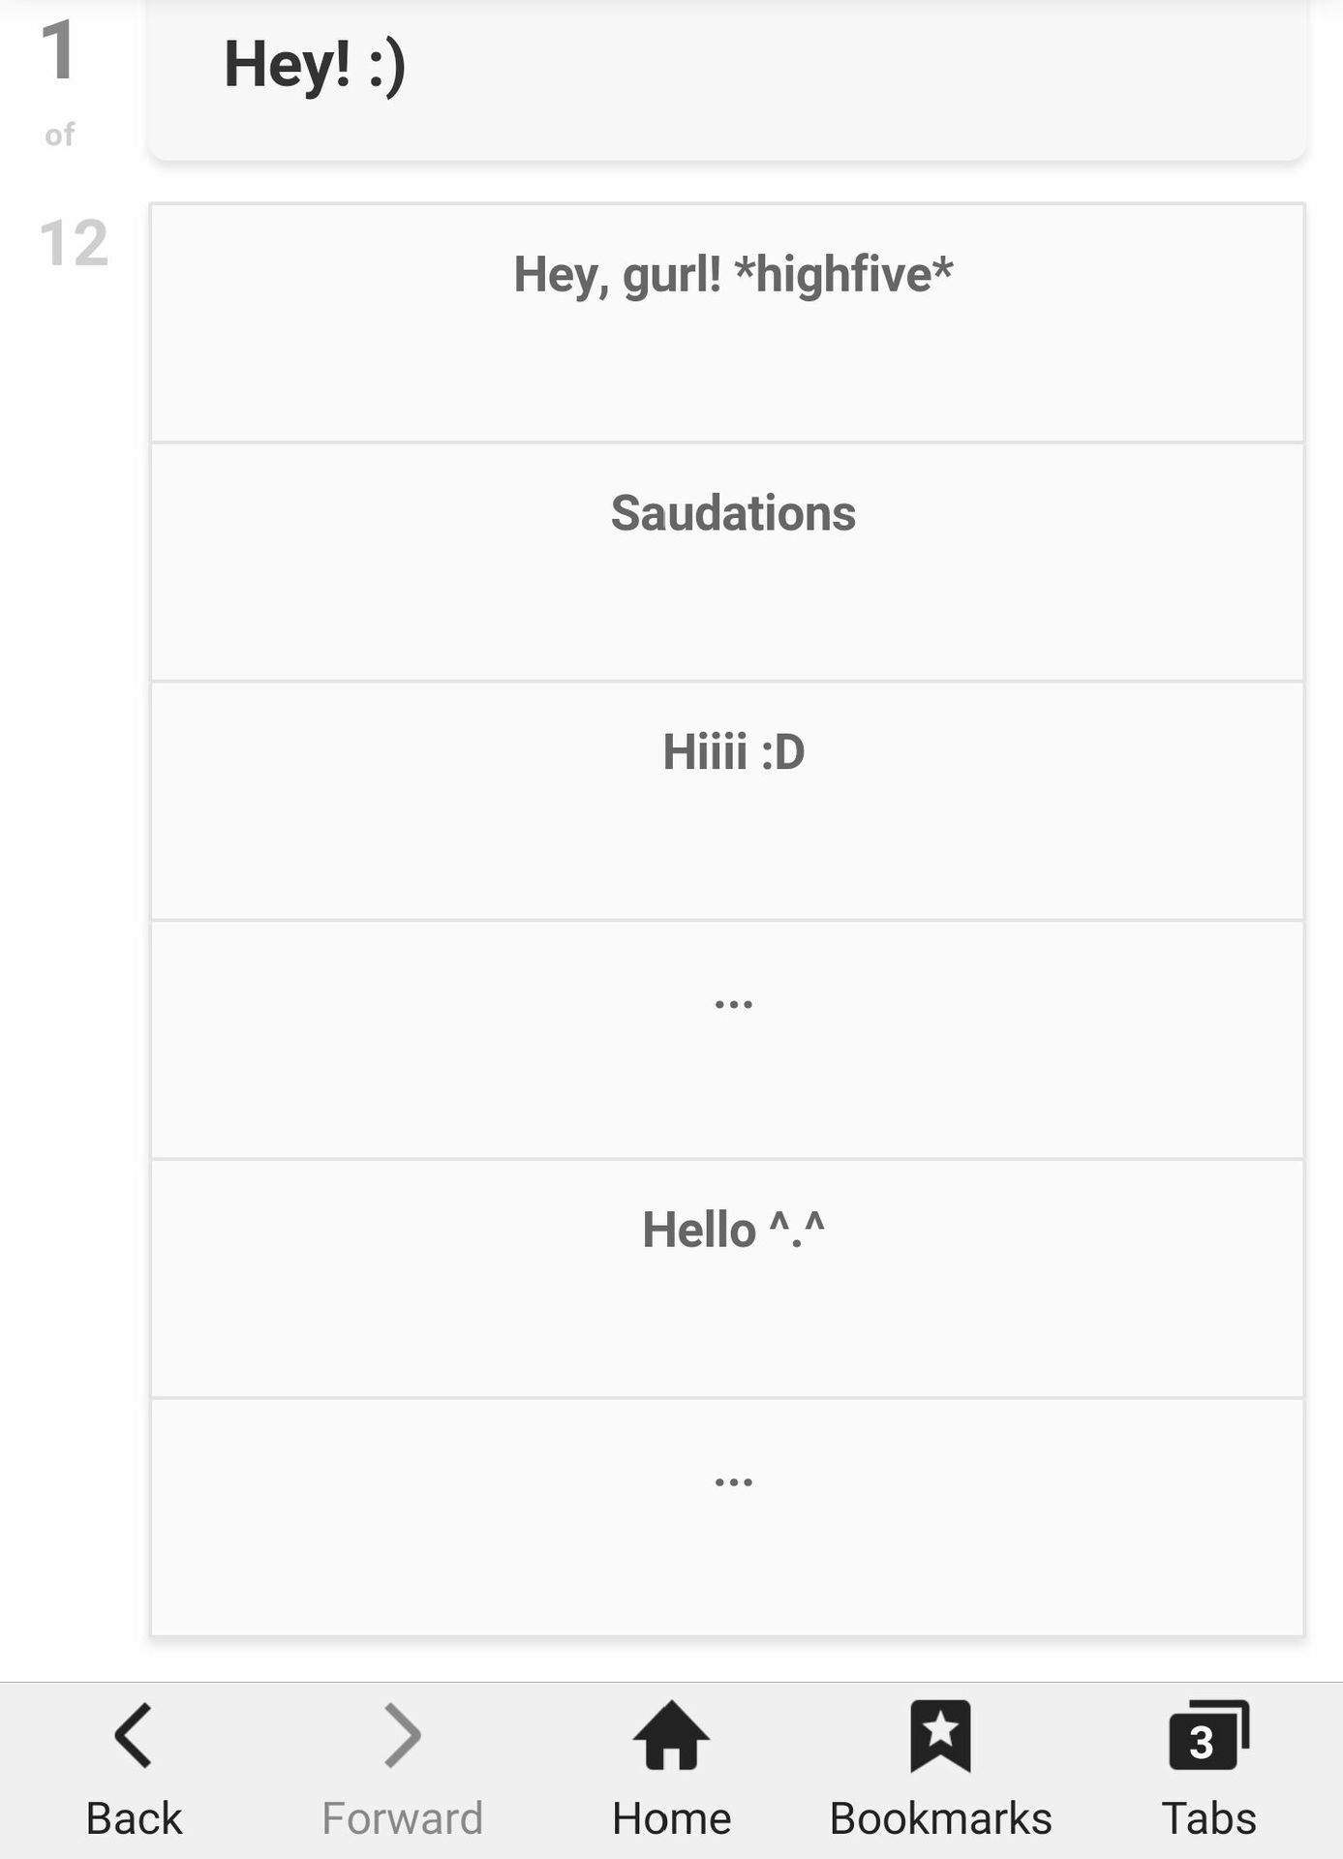1343x1859 pixels.
Task: Go to the Home house icon
Action: (671, 1735)
